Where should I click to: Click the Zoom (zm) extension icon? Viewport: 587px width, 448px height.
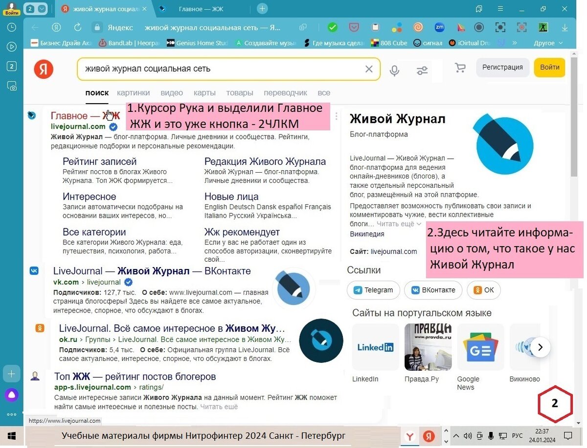439,27
